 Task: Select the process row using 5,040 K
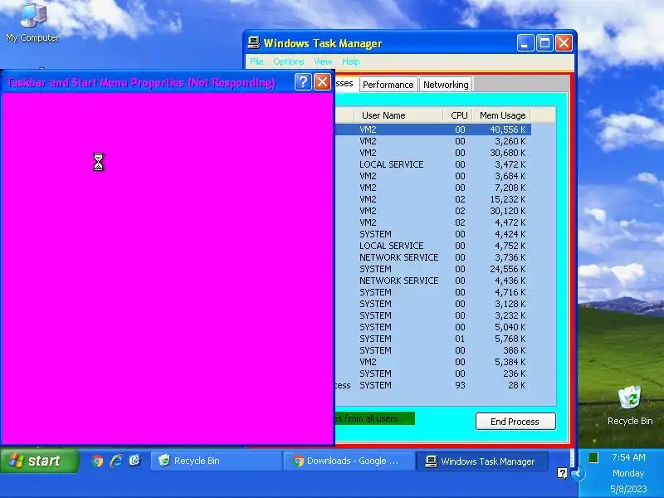tap(432, 327)
